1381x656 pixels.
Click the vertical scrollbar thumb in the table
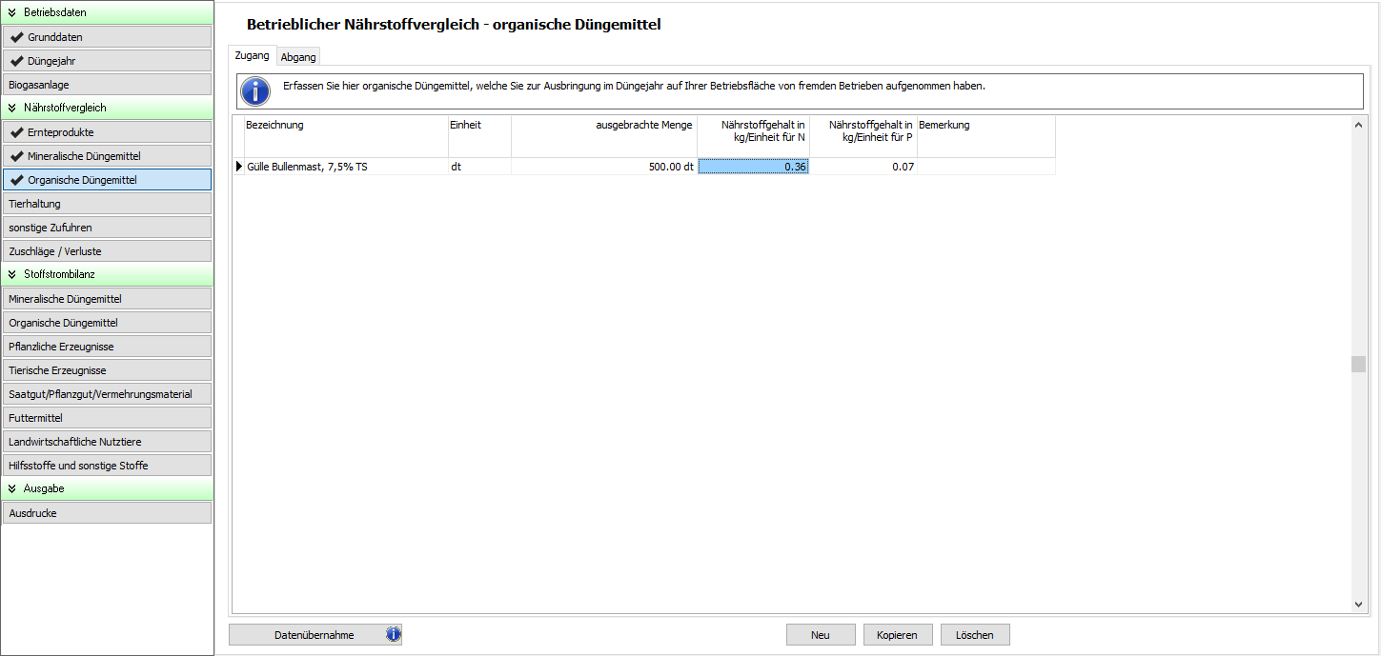click(x=1358, y=365)
